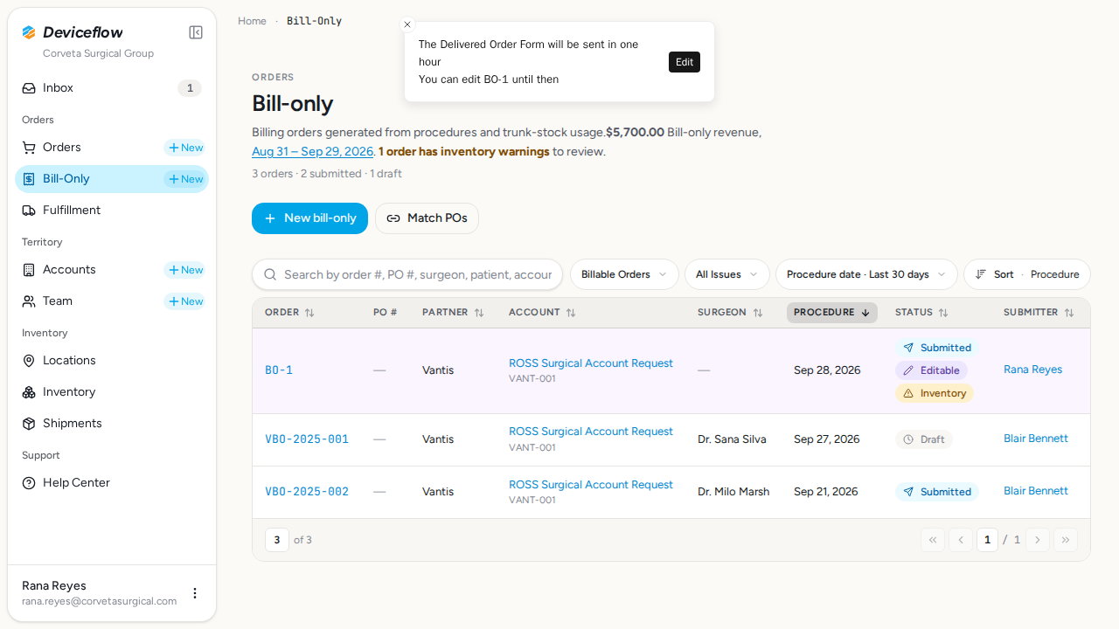
Task: Open the Aug 31 – Sep 29, 2026 date link
Action: pos(313,151)
